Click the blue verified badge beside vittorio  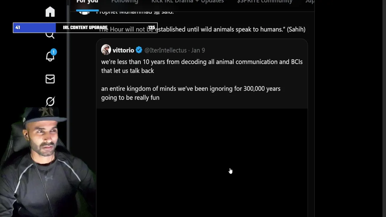pos(139,50)
